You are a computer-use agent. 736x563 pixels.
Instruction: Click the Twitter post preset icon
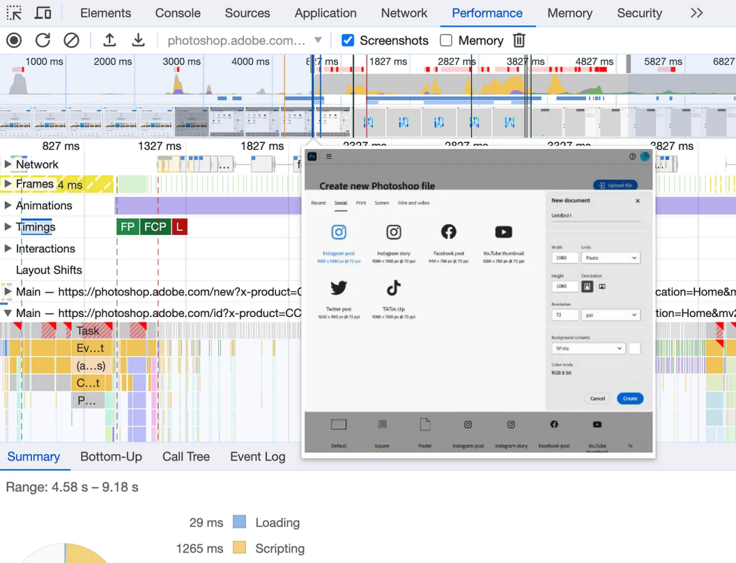[x=339, y=288]
